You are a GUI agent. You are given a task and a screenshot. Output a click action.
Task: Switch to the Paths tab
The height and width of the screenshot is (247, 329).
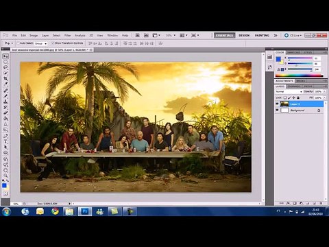click(x=308, y=86)
